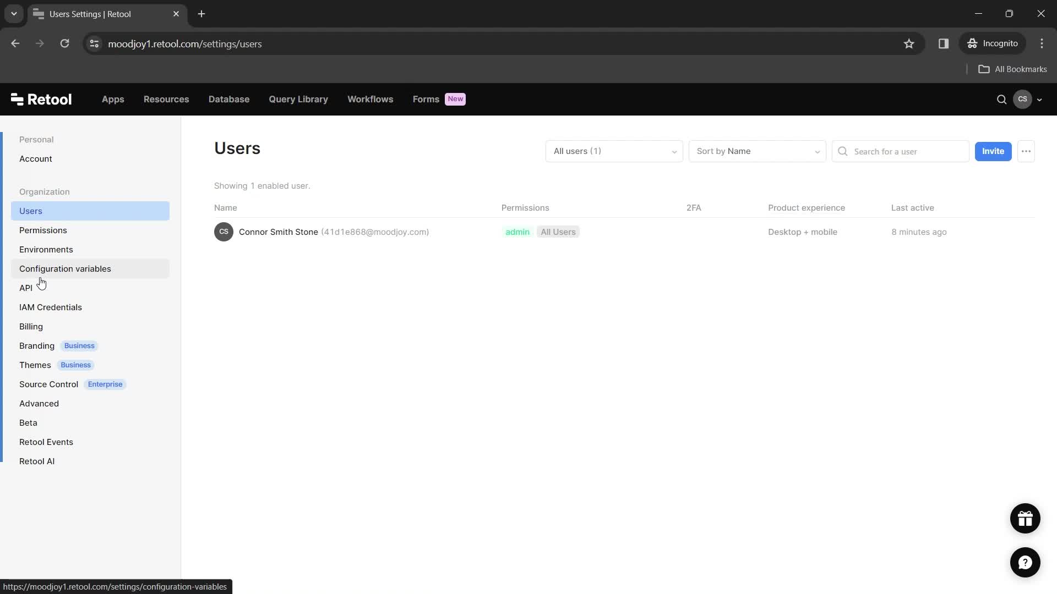Navigate to Resources section
Image resolution: width=1057 pixels, height=594 pixels.
[166, 98]
